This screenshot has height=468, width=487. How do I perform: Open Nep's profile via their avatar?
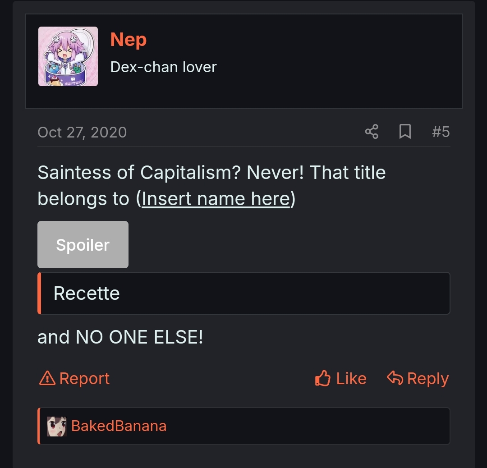[68, 56]
